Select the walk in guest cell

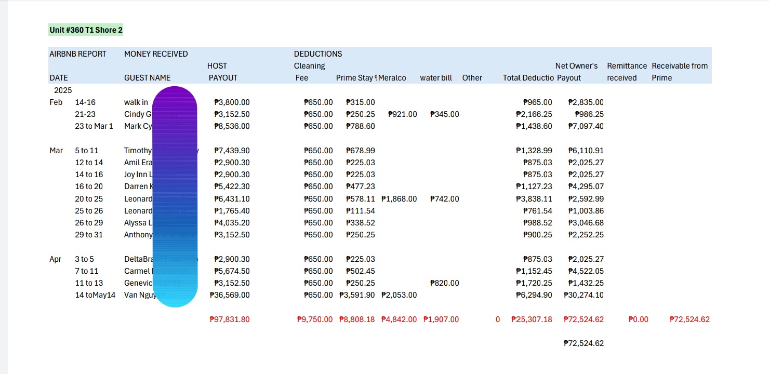[x=136, y=102]
